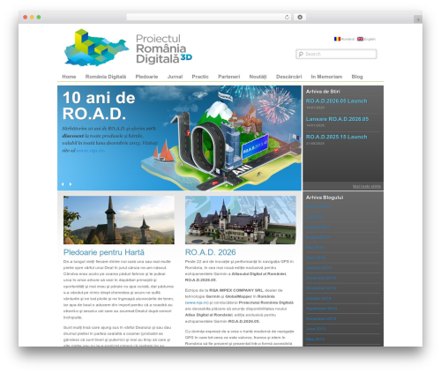Open the Parteneri page

coord(229,77)
